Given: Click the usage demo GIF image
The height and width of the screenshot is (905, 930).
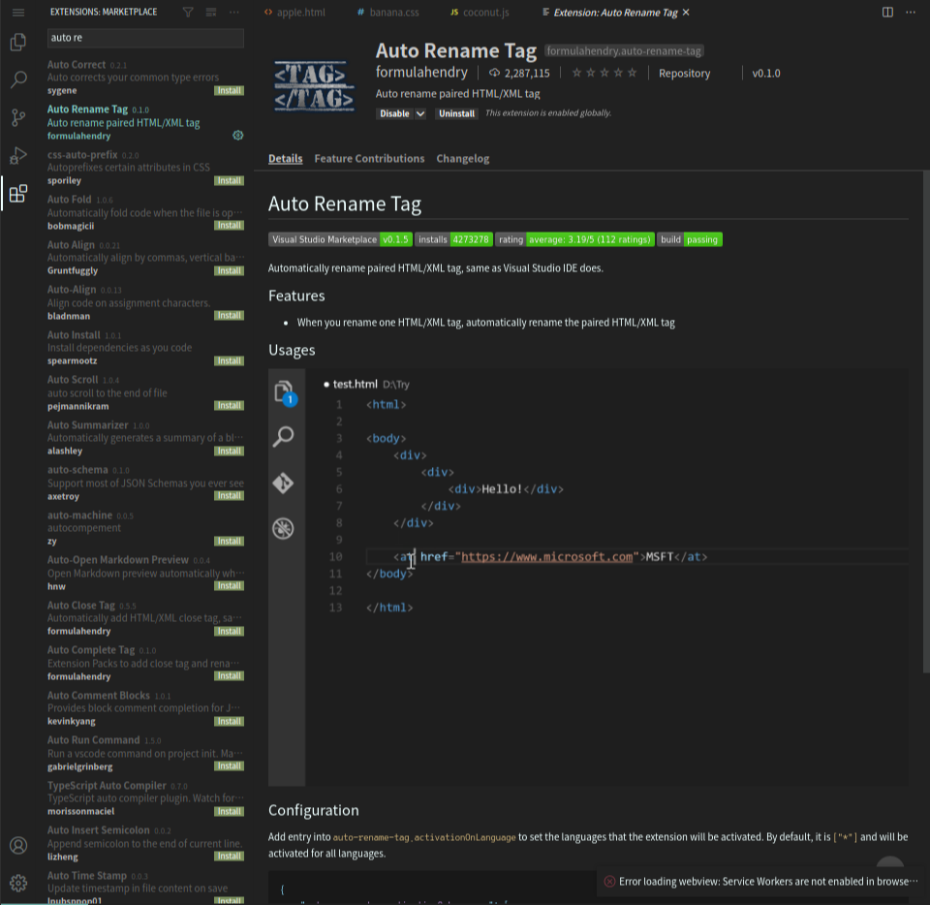Looking at the screenshot, I should 588,577.
